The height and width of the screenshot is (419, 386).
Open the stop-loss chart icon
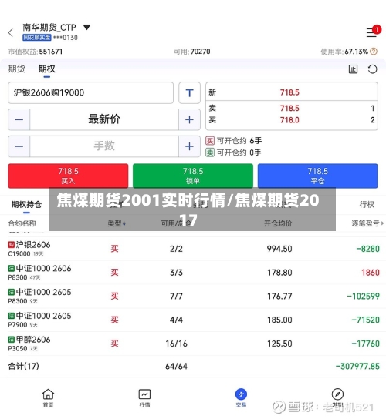click(353, 69)
